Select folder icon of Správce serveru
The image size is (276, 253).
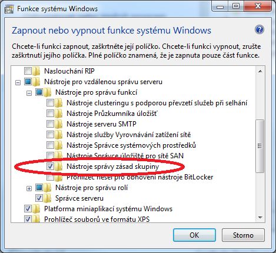[x=48, y=198]
